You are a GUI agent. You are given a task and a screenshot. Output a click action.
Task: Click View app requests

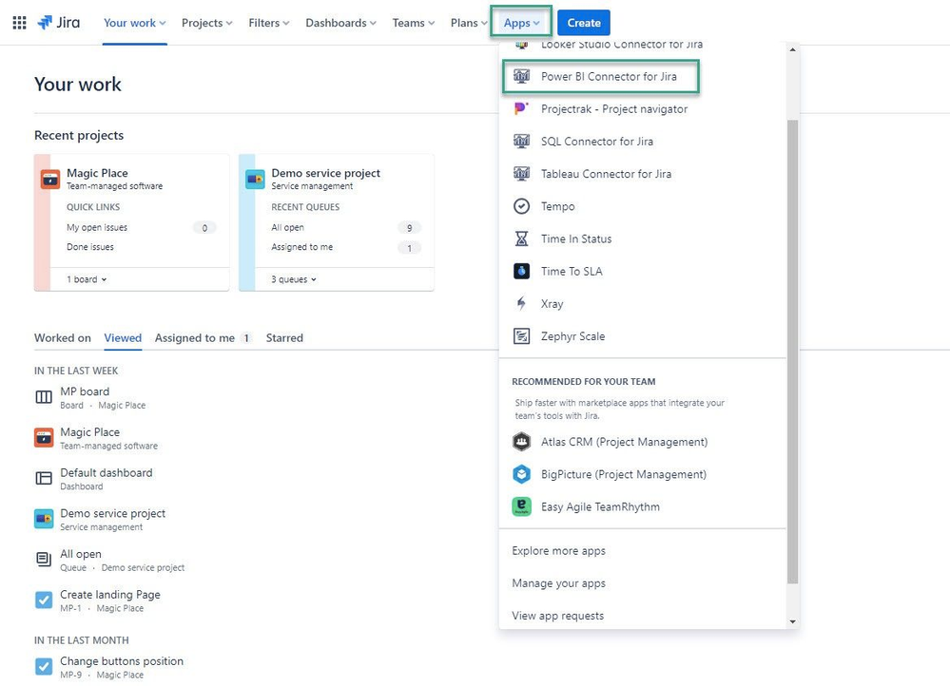558,615
